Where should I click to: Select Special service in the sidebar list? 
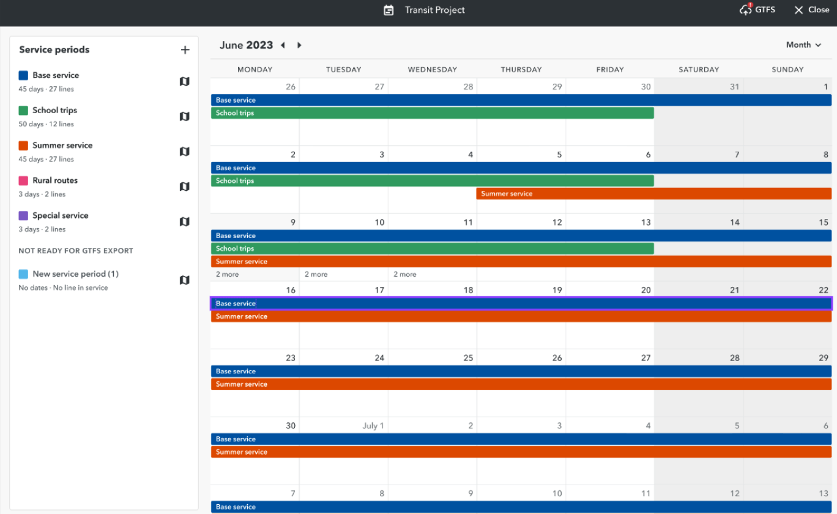pos(61,215)
